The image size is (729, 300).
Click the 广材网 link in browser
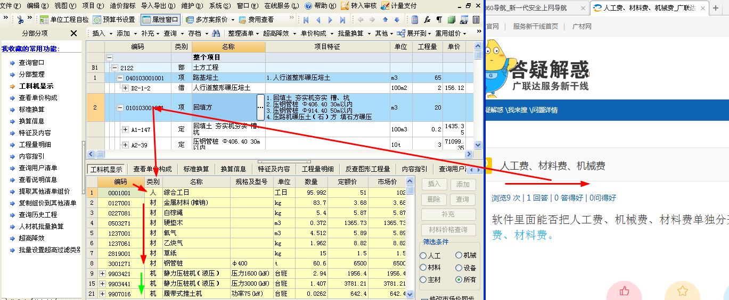click(581, 26)
